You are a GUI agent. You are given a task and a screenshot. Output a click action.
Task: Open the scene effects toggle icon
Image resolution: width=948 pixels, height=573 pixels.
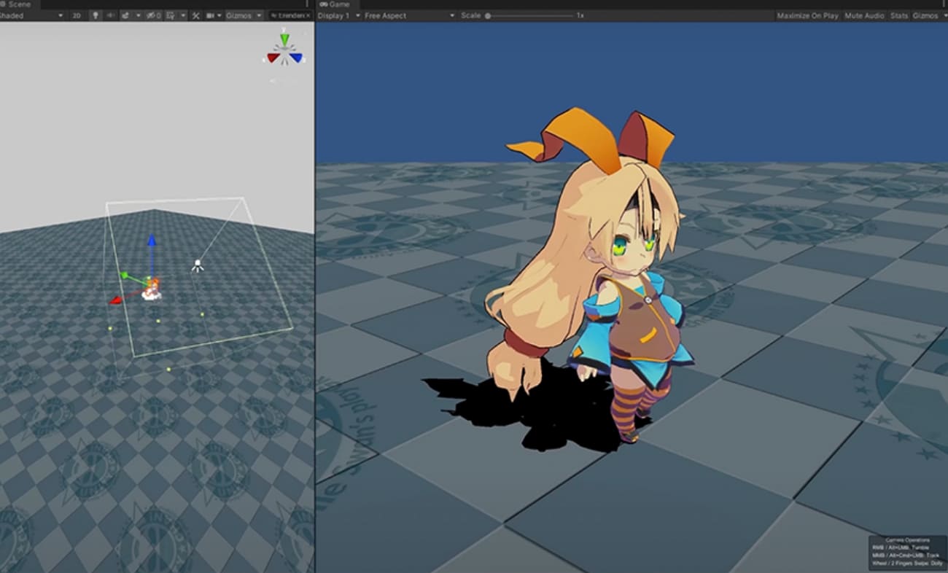[x=125, y=15]
